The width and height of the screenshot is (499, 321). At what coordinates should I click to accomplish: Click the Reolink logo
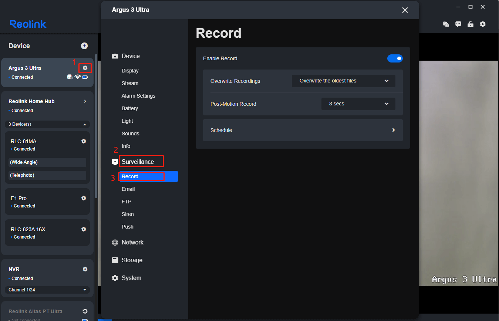pos(28,24)
